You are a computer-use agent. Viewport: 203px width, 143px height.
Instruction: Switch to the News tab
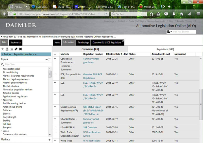[x=57, y=42]
